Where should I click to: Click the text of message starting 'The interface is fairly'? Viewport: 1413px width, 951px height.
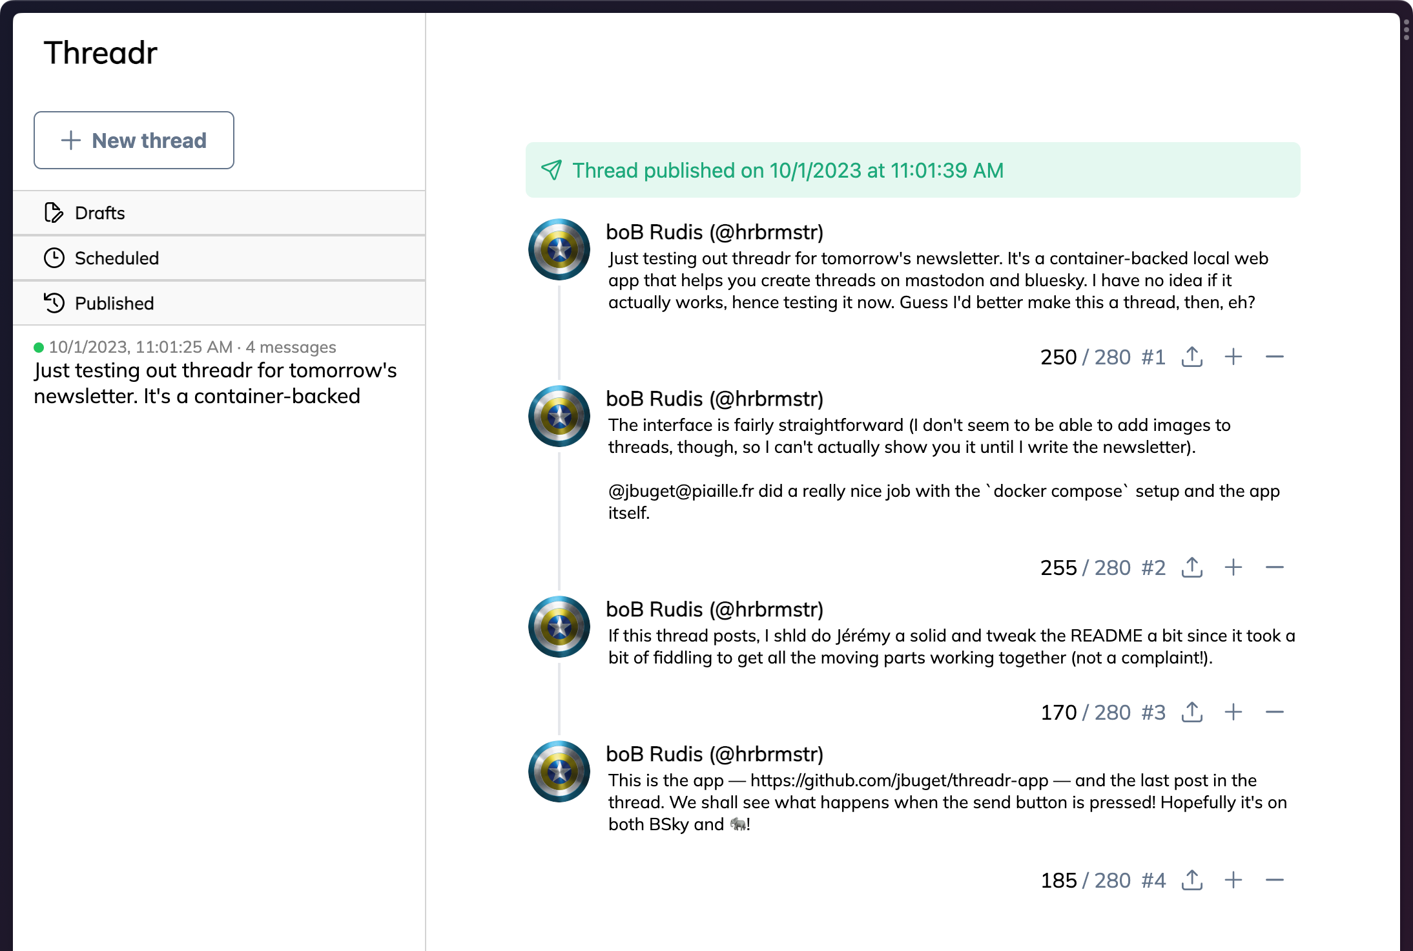point(944,469)
